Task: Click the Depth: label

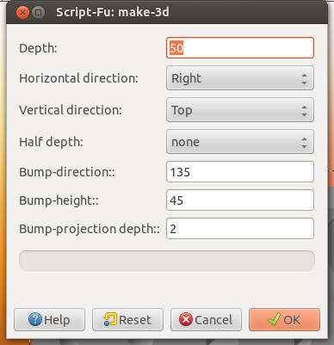Action: (x=38, y=48)
